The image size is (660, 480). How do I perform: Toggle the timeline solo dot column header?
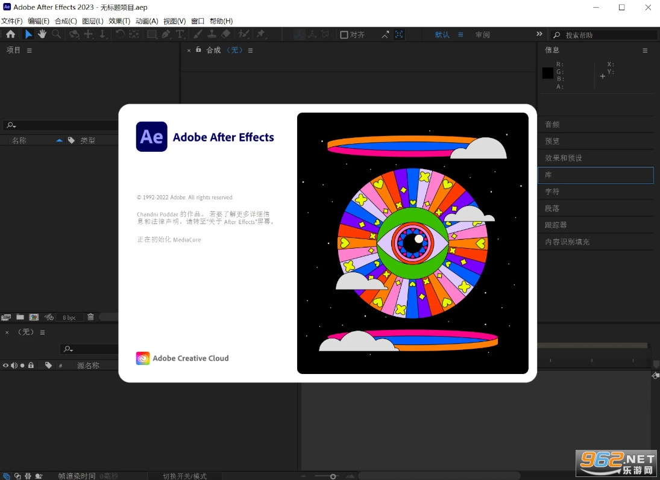[22, 366]
